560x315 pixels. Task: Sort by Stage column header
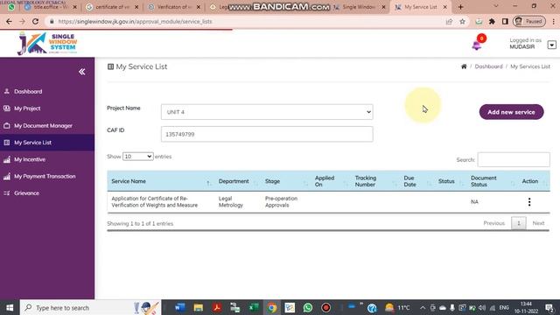[286, 181]
